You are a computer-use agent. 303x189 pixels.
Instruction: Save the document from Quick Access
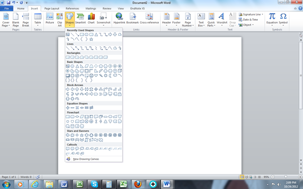(x=9, y=3)
